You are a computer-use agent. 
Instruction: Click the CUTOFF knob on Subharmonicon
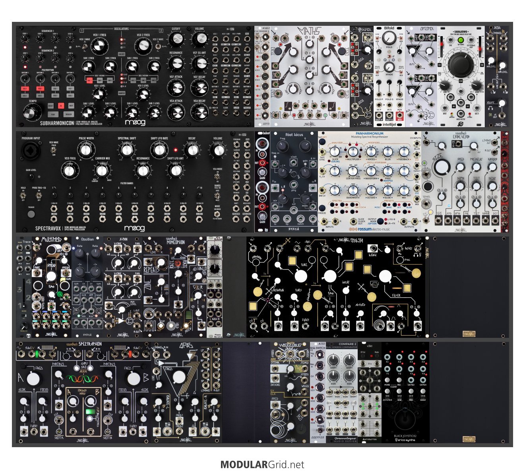click(x=176, y=39)
